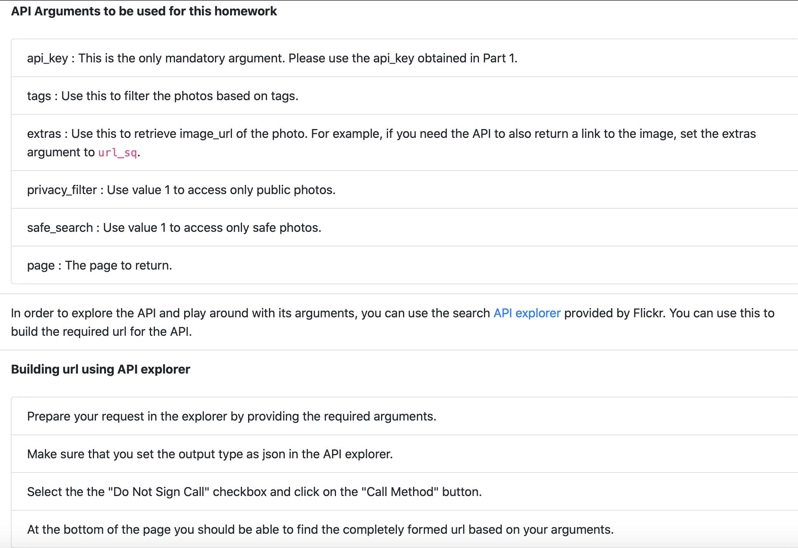
Task: Click the 'Building url using API explorer' heading
Action: click(x=101, y=369)
